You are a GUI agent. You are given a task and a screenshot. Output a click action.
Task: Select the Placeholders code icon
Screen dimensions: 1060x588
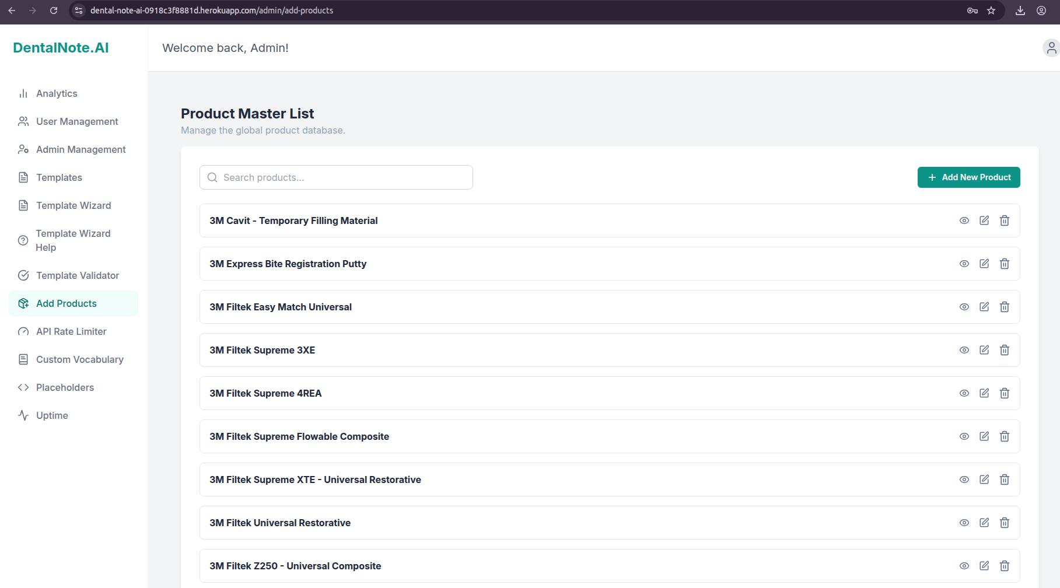[x=23, y=387]
